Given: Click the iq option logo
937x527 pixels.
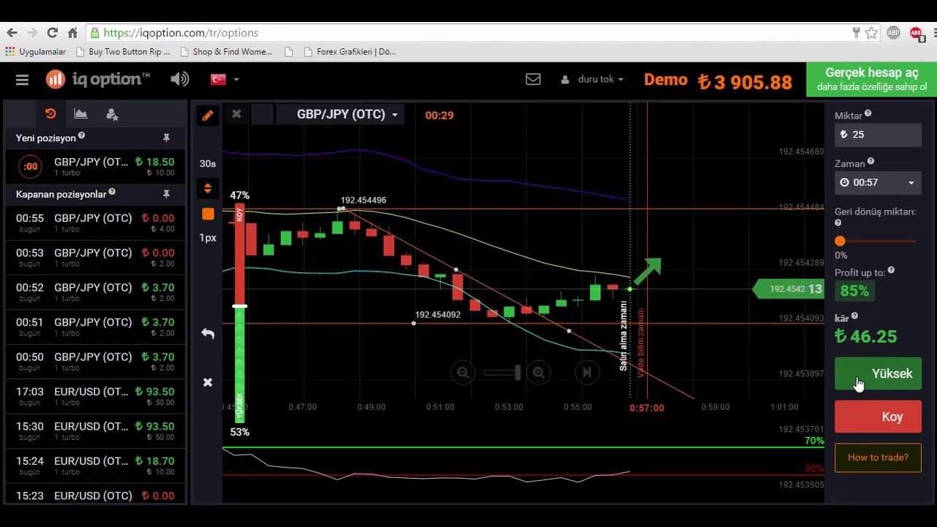Looking at the screenshot, I should (97, 79).
